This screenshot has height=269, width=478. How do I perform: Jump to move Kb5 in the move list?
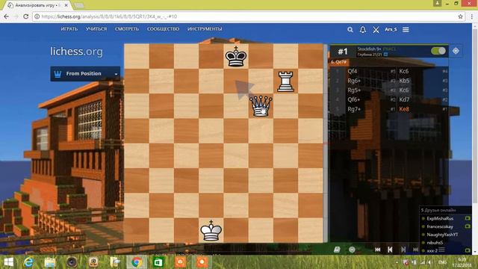click(x=404, y=81)
